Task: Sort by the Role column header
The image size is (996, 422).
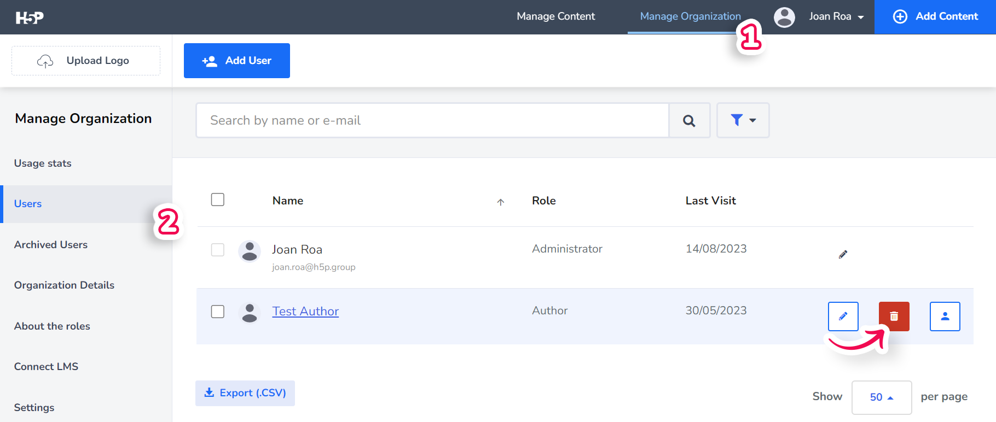Action: (543, 201)
